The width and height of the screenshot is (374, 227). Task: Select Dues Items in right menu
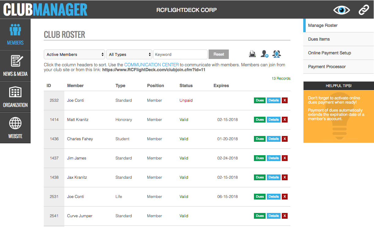coord(338,39)
